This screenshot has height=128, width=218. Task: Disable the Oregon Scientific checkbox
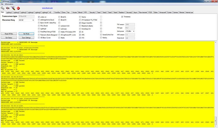click(x=80, y=23)
